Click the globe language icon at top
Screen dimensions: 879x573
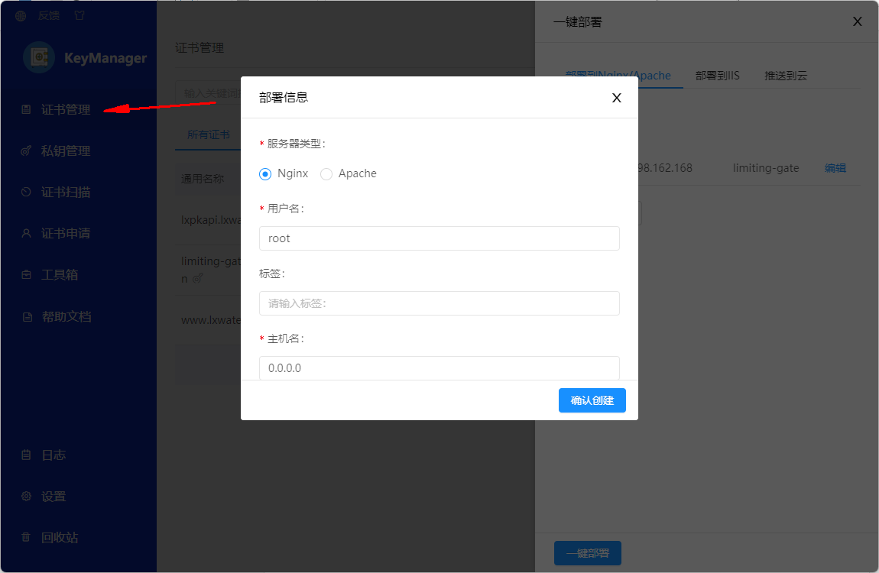click(x=21, y=16)
